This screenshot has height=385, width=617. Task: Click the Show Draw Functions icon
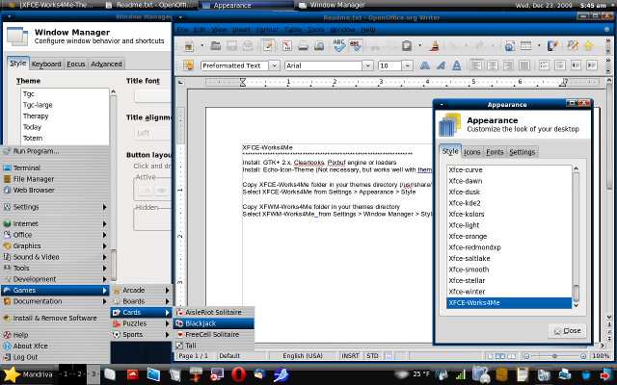[x=552, y=46]
